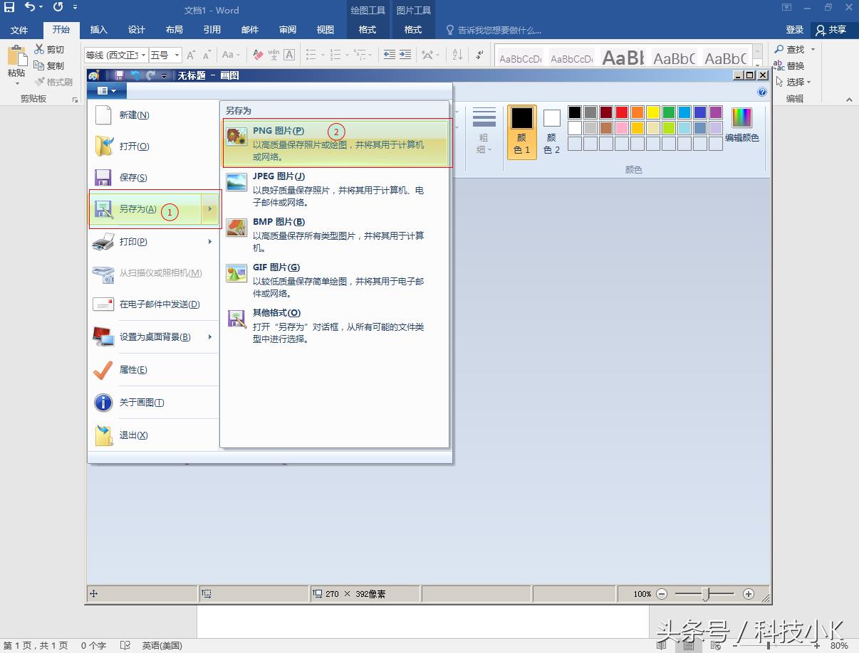Viewport: 859px width, 653px height.
Task: Click the Word sort icon in ribbon
Action: pos(457,55)
